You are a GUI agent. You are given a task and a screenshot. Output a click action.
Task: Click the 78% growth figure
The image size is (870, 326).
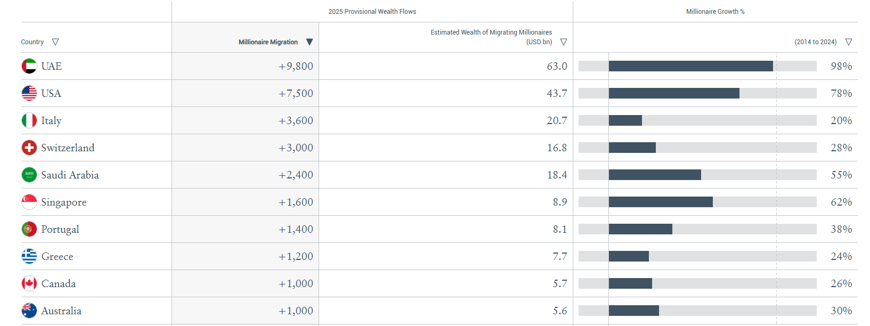[x=841, y=93]
